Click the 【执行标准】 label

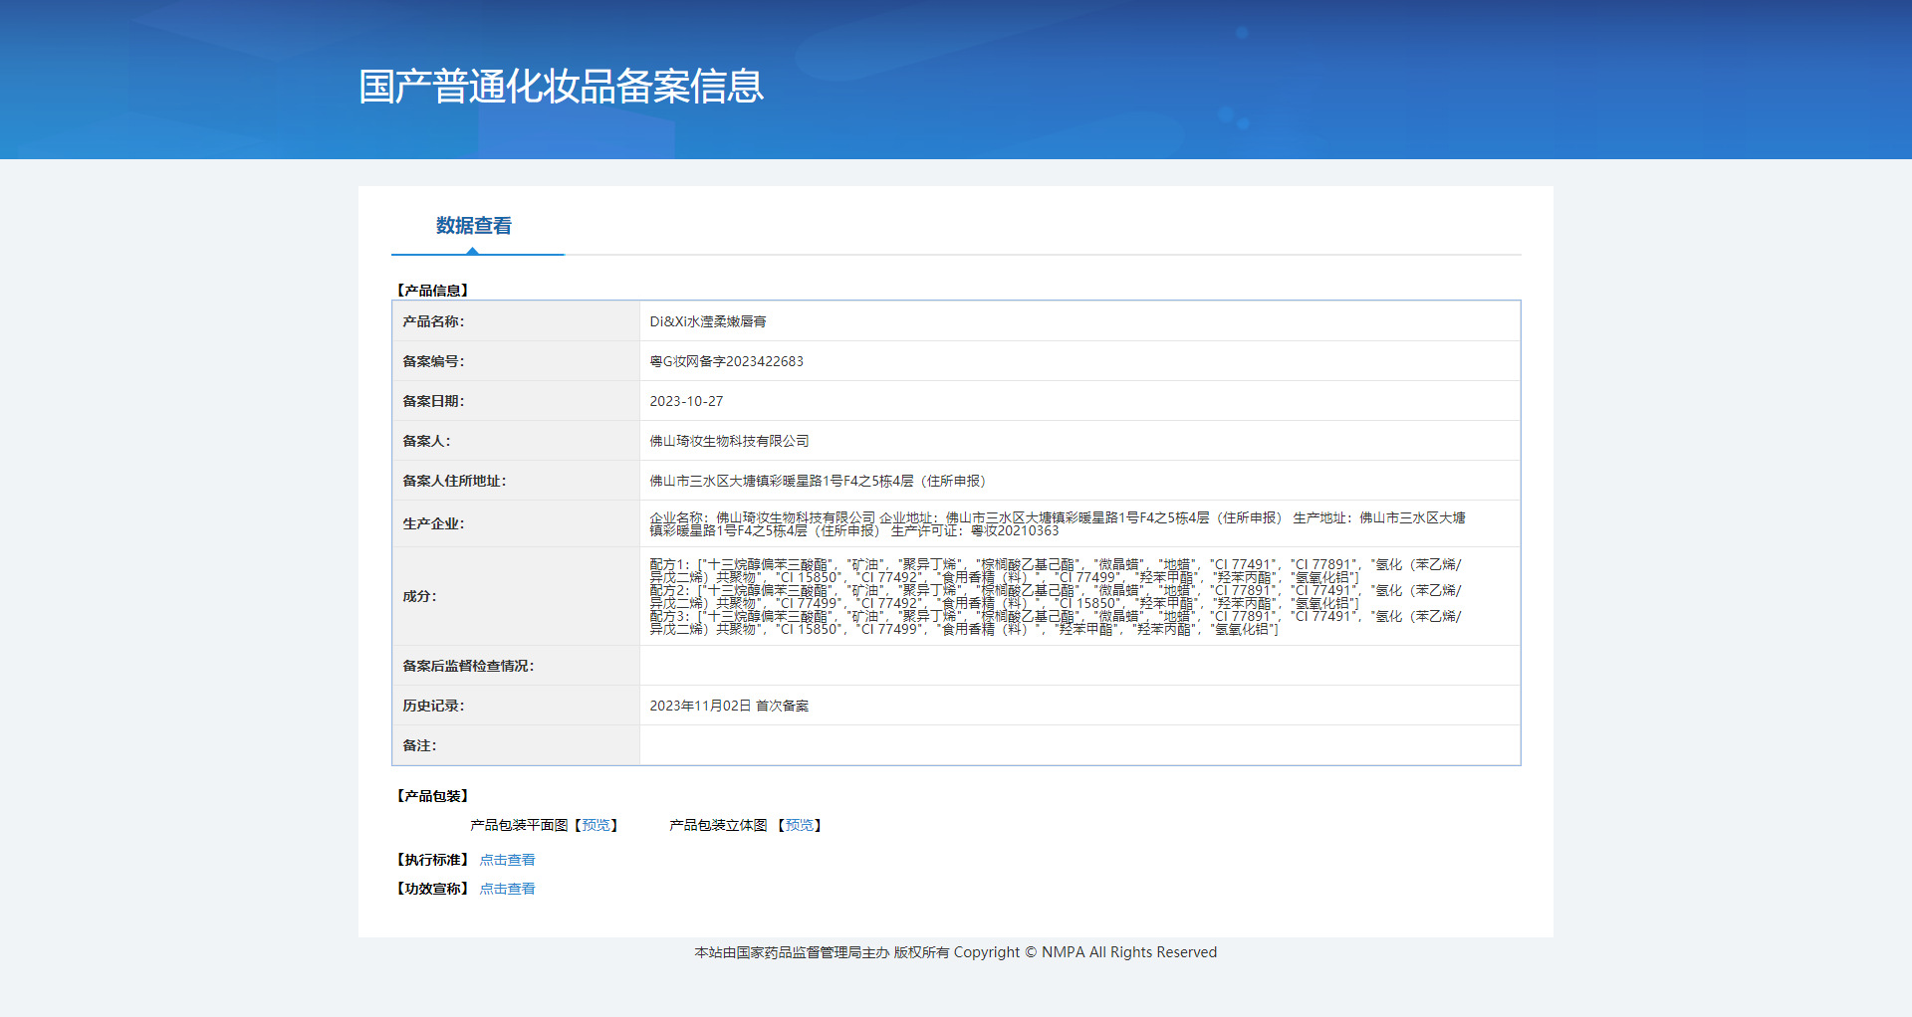[x=432, y=860]
